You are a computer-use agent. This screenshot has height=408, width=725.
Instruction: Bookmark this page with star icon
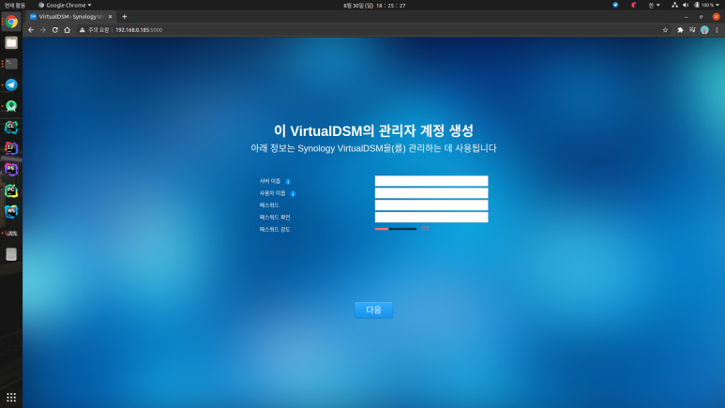pos(665,30)
